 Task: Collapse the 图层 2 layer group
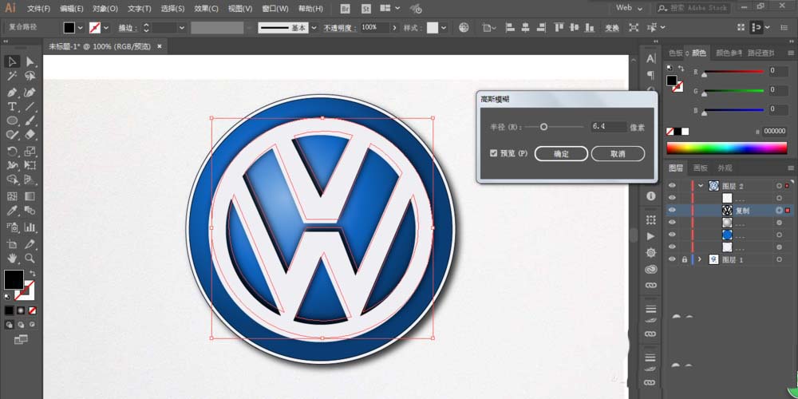pyautogui.click(x=701, y=186)
